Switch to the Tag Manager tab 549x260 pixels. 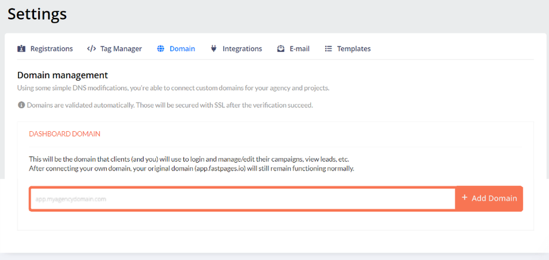[121, 49]
